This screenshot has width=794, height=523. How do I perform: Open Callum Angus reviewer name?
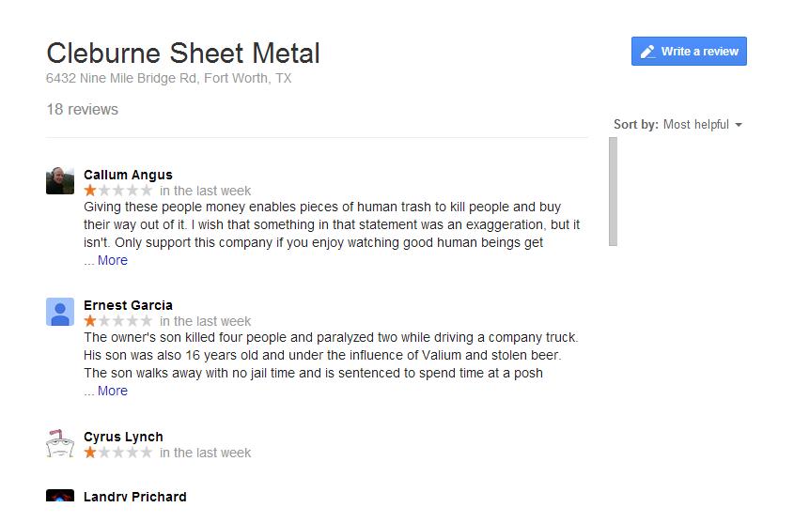(x=128, y=175)
